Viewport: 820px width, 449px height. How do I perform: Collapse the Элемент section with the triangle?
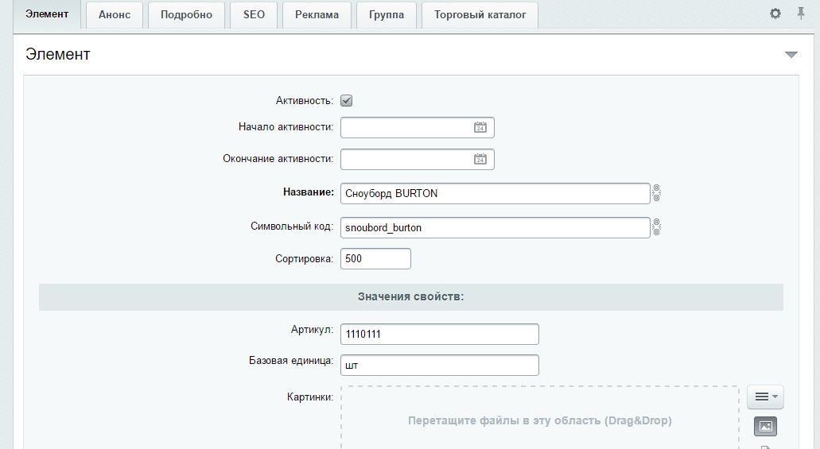[x=791, y=55]
